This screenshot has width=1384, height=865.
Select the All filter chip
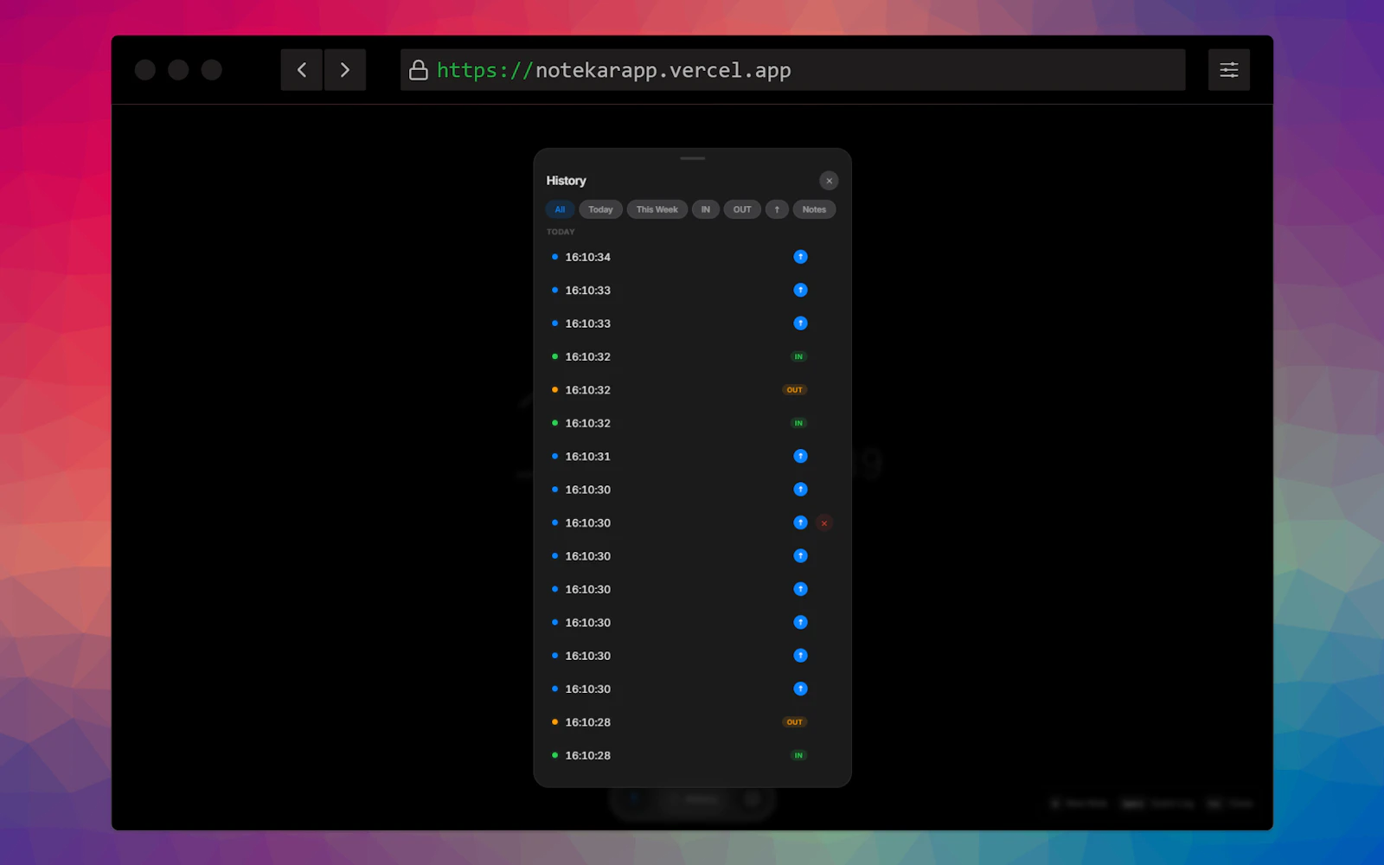560,209
